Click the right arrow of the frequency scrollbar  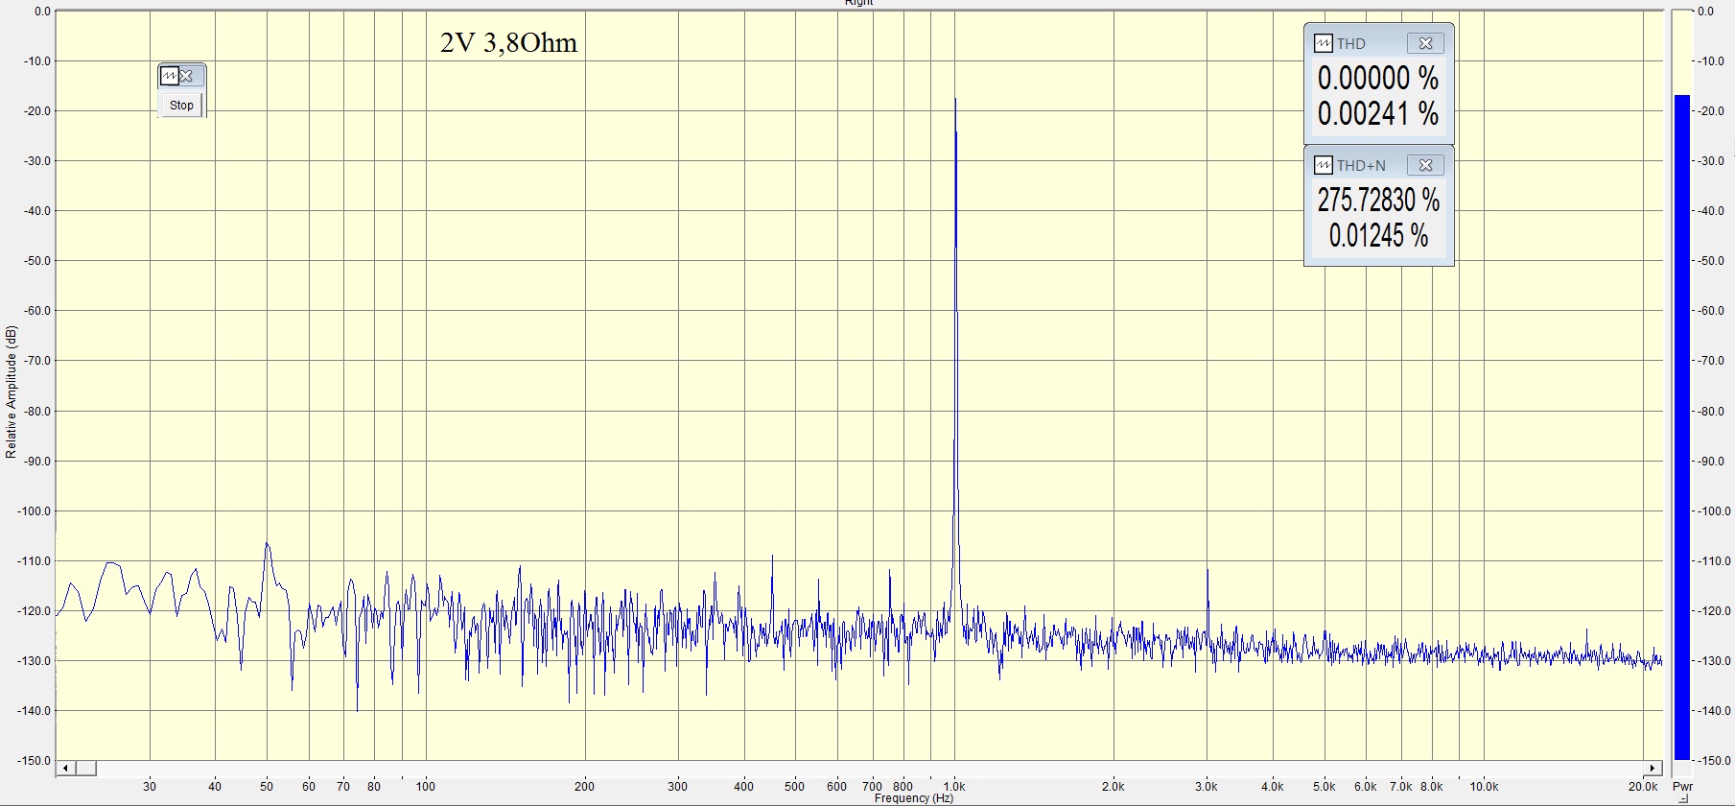click(x=1653, y=769)
